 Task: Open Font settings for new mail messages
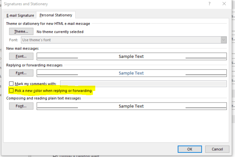pos(21,56)
